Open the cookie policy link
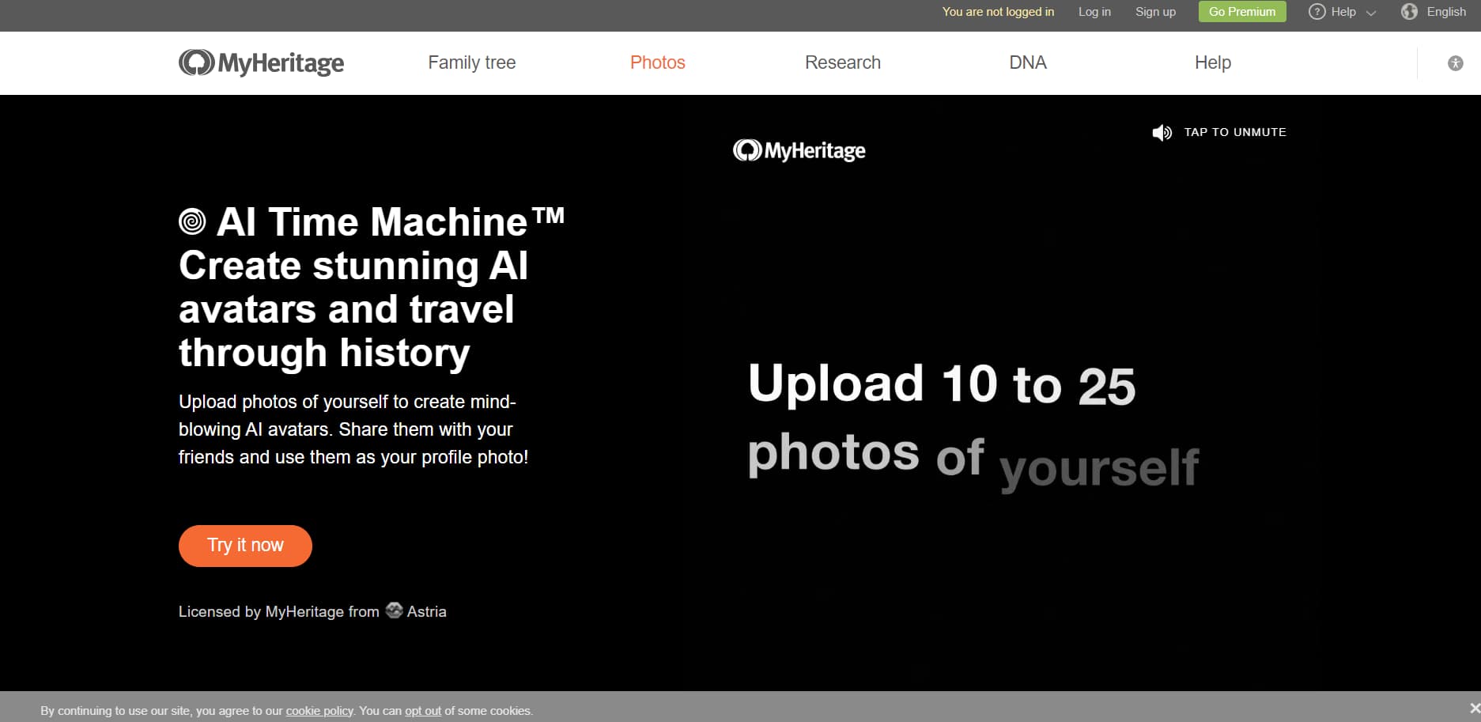Screen dimensions: 1481x722 pyautogui.click(x=319, y=710)
